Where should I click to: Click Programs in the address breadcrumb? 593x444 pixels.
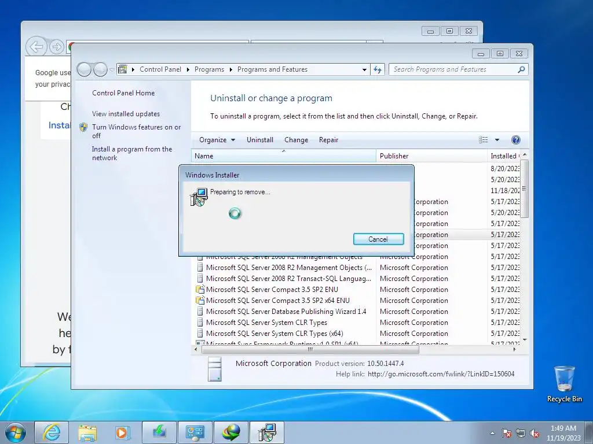[x=209, y=69]
